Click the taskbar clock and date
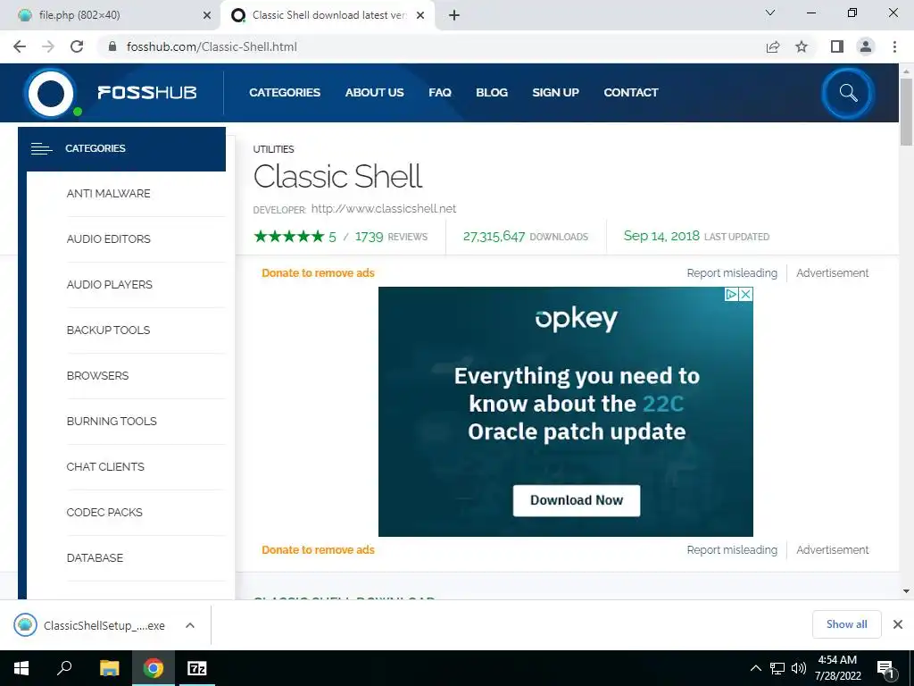Viewport: 914px width, 686px height. click(837, 668)
